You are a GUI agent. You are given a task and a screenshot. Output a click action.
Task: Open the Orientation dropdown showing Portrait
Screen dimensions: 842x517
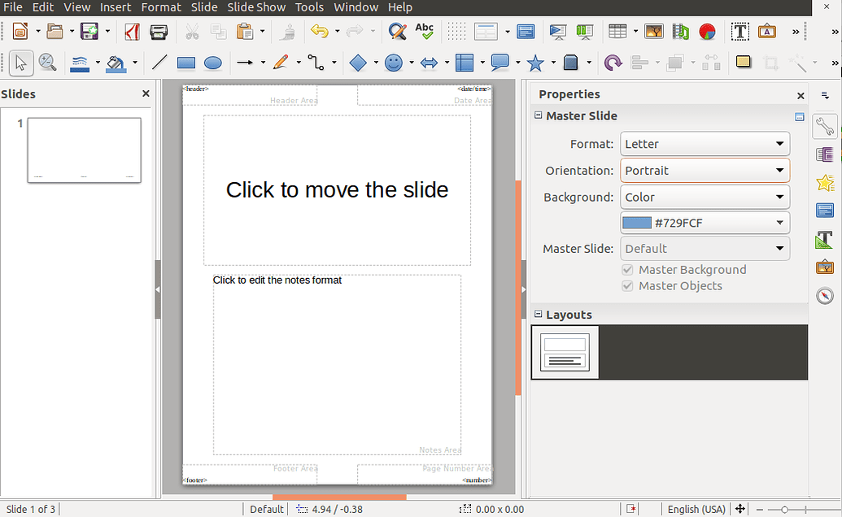pos(705,171)
